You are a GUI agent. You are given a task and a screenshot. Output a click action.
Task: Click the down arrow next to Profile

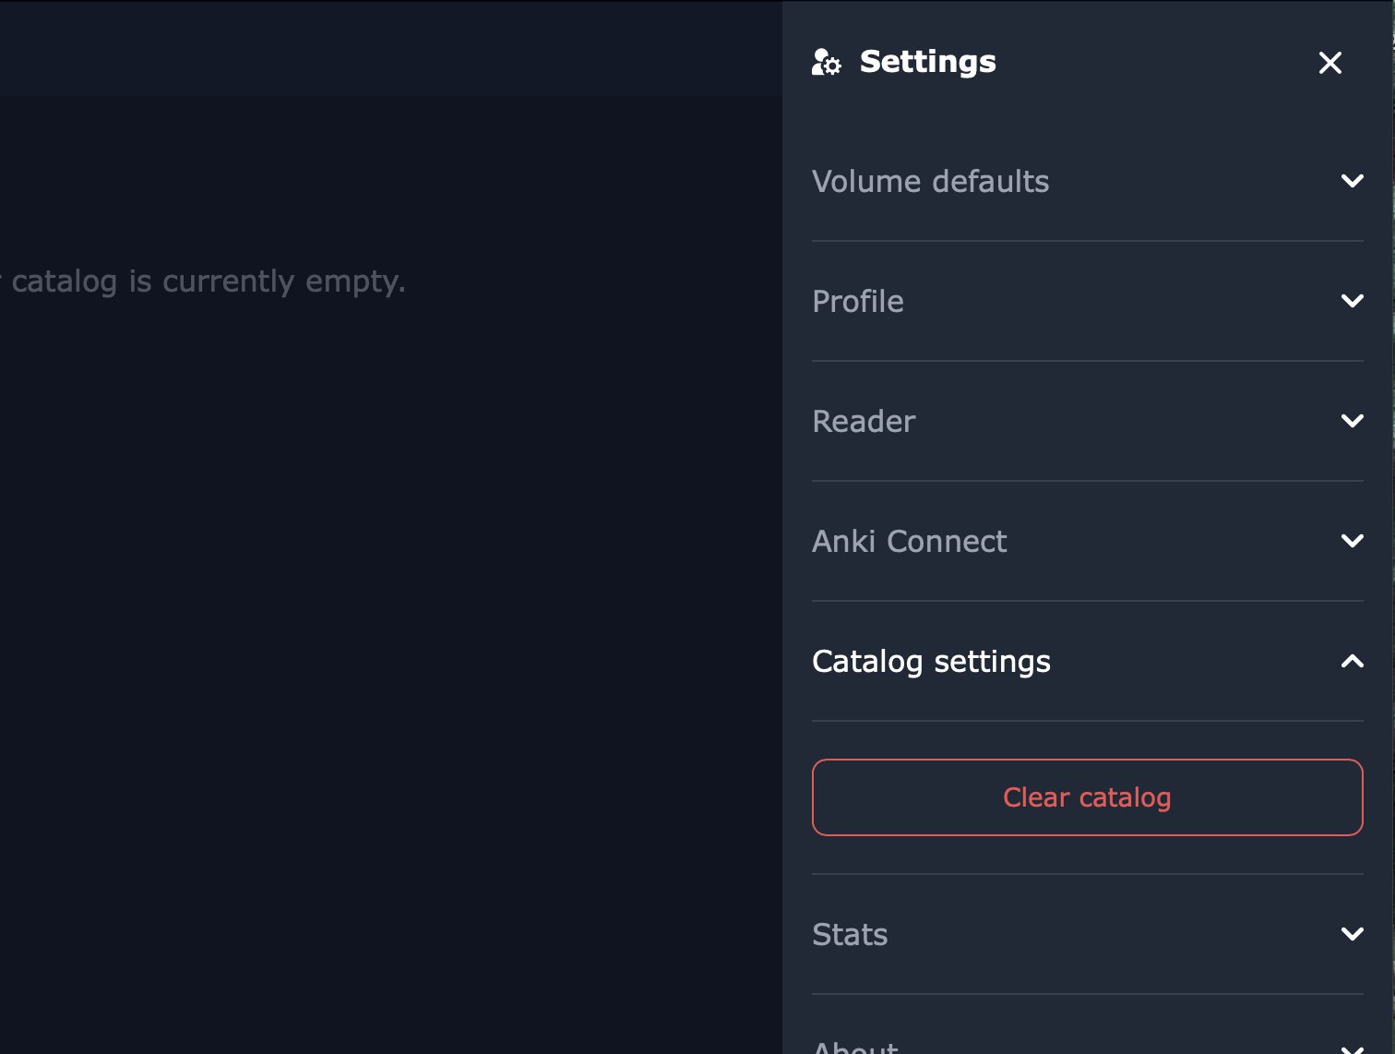1352,301
